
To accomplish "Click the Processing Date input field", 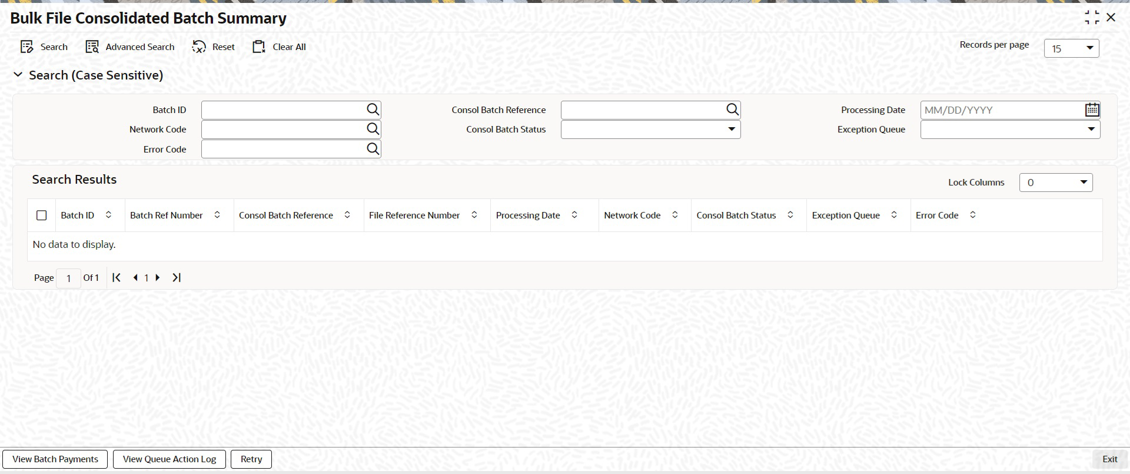I will tap(1003, 110).
